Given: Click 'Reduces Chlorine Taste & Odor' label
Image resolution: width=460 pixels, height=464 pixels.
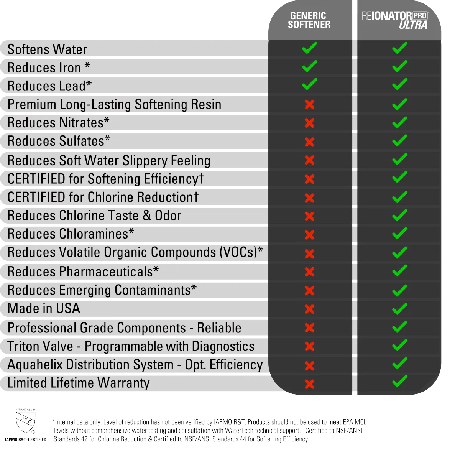Looking at the screenshot, I should 94,216.
